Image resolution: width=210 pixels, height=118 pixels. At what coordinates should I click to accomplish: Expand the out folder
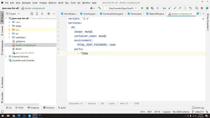coord(10,30)
